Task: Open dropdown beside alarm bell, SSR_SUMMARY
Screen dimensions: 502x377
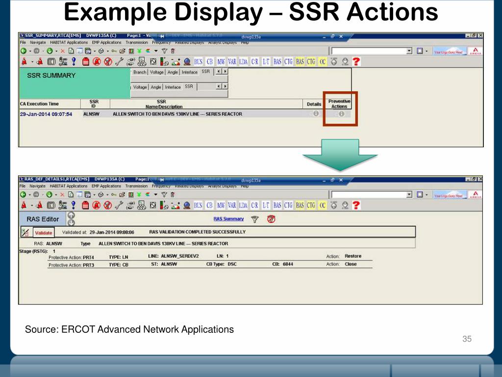Action: (x=32, y=62)
